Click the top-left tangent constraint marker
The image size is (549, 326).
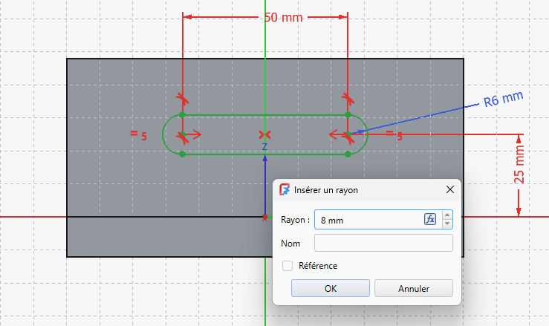coord(182,98)
